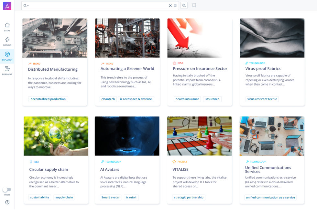The height and width of the screenshot is (210, 317).
Task: Open the Virus-proof Fabrics title
Action: (263, 69)
